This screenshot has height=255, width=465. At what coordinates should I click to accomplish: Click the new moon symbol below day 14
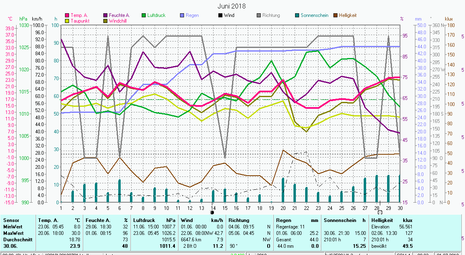coord(212,212)
